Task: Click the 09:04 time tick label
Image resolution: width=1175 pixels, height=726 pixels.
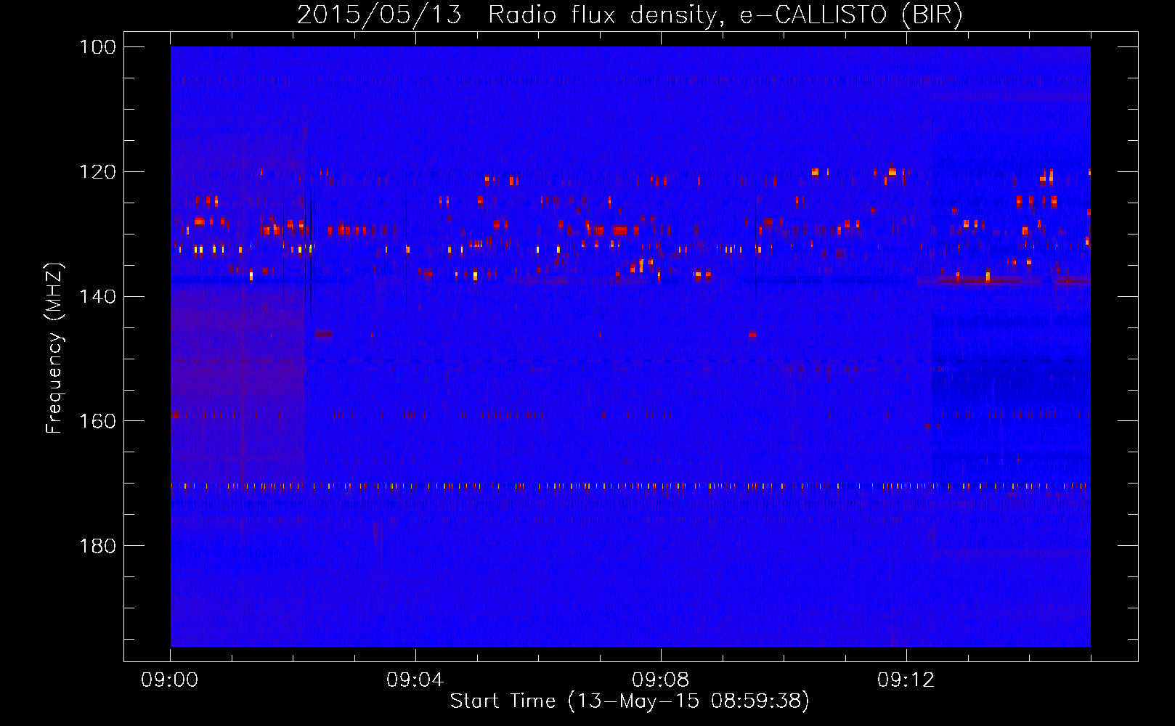Action: coord(415,680)
